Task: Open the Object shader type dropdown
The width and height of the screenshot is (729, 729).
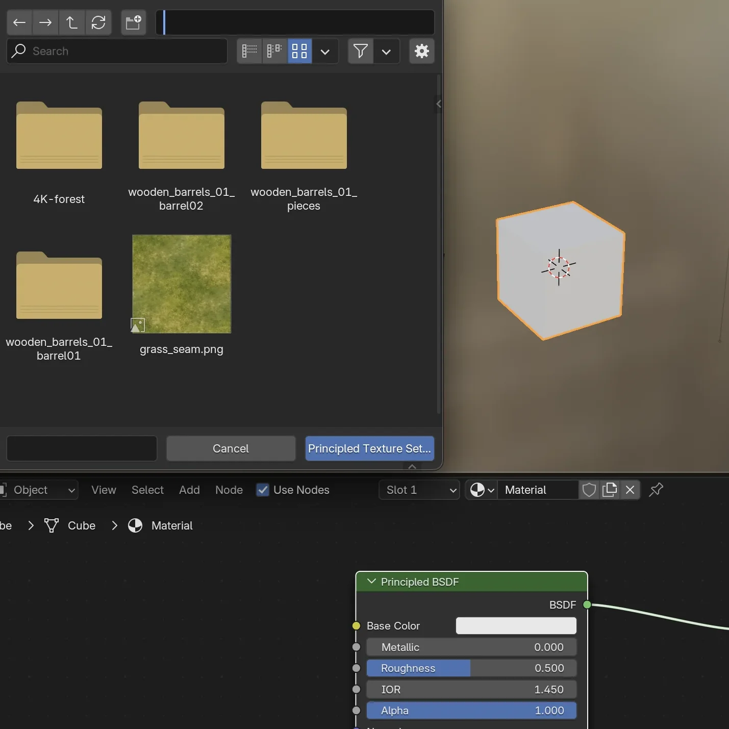Action: coord(38,490)
